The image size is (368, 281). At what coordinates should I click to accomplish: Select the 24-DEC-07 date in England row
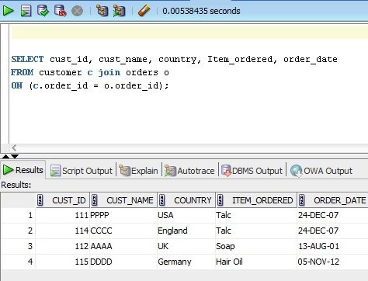[x=333, y=231]
